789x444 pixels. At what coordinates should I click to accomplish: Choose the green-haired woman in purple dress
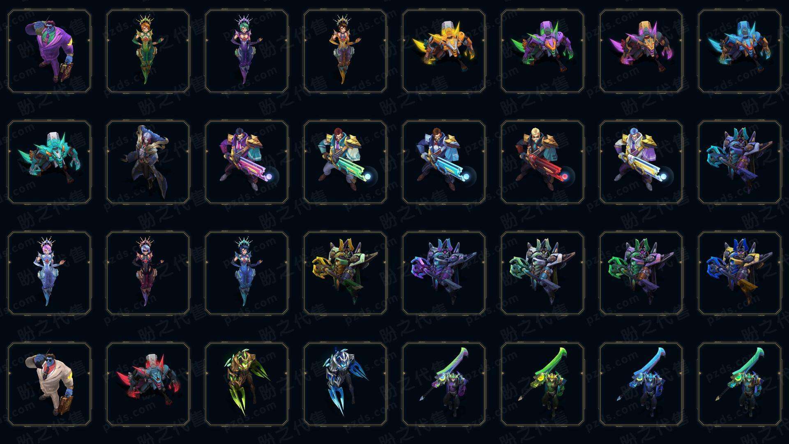(246, 51)
